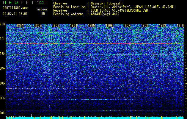Click the 0.9 frequency axis label
187x119 pixels.
3,68
